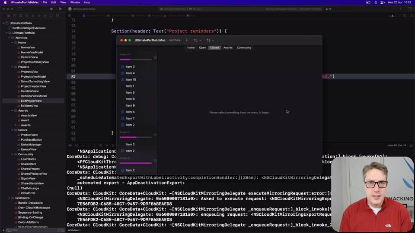Open the Project navigator folder icon
415x233 pixels.
point(9,16)
